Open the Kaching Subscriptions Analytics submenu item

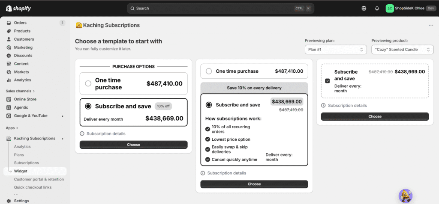coord(22,146)
